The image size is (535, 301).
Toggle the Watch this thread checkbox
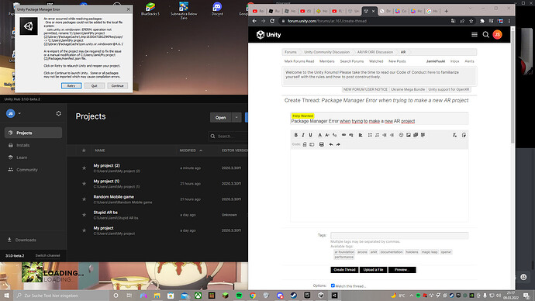333,285
